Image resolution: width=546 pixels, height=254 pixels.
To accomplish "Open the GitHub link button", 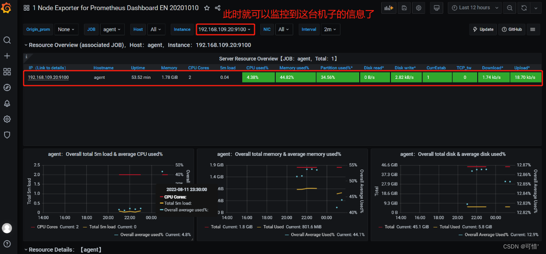I will click(x=512, y=30).
